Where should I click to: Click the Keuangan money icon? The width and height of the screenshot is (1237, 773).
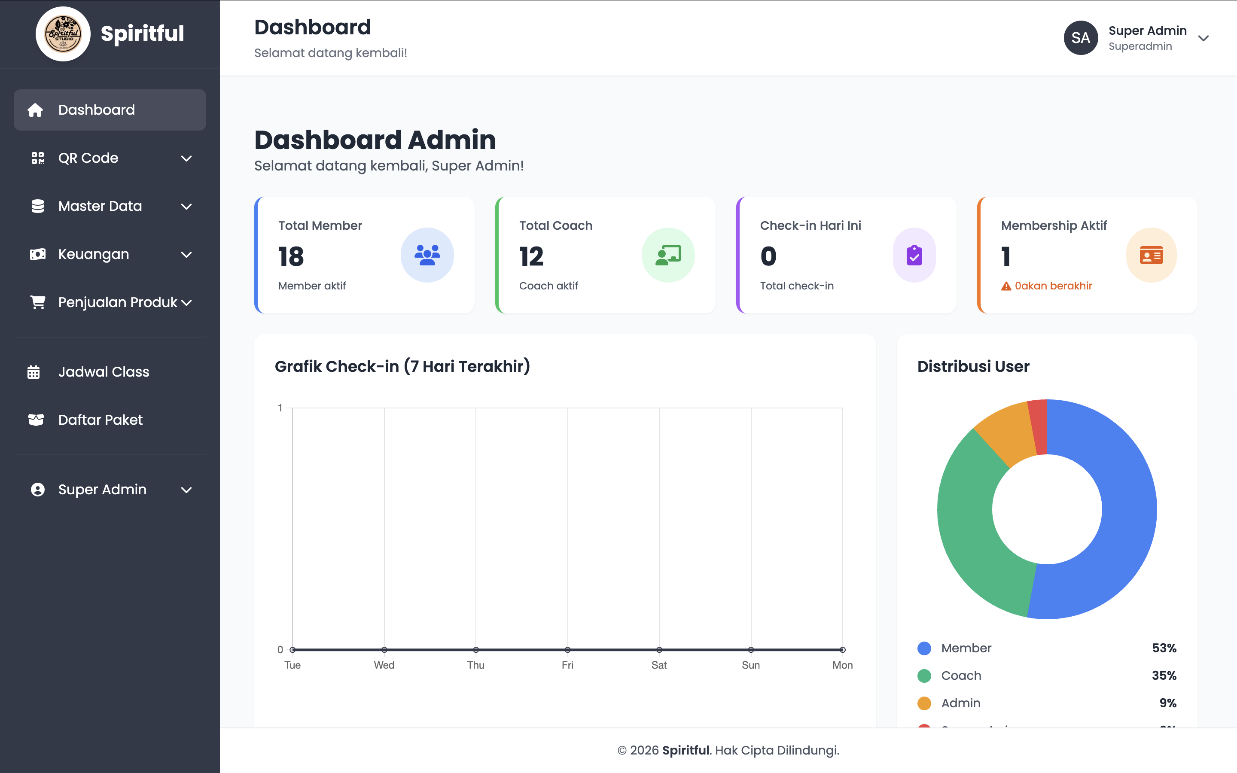coord(37,254)
